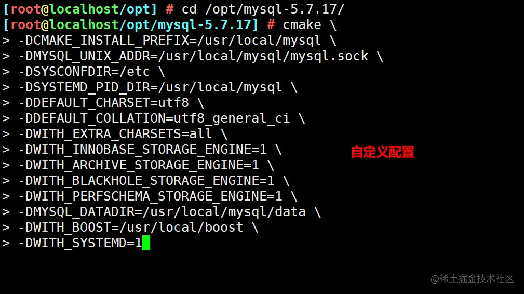The height and width of the screenshot is (294, 524).
Task: Click the -DMYSQL_UNIX_ADDR mysql.sock line
Action: pyautogui.click(x=193, y=56)
